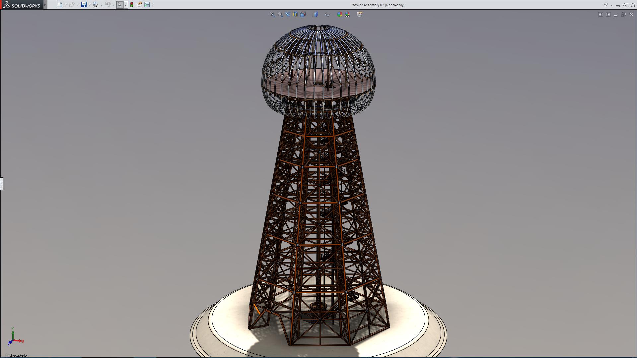Click the Print icon
The width and height of the screenshot is (637, 358).
pos(96,5)
